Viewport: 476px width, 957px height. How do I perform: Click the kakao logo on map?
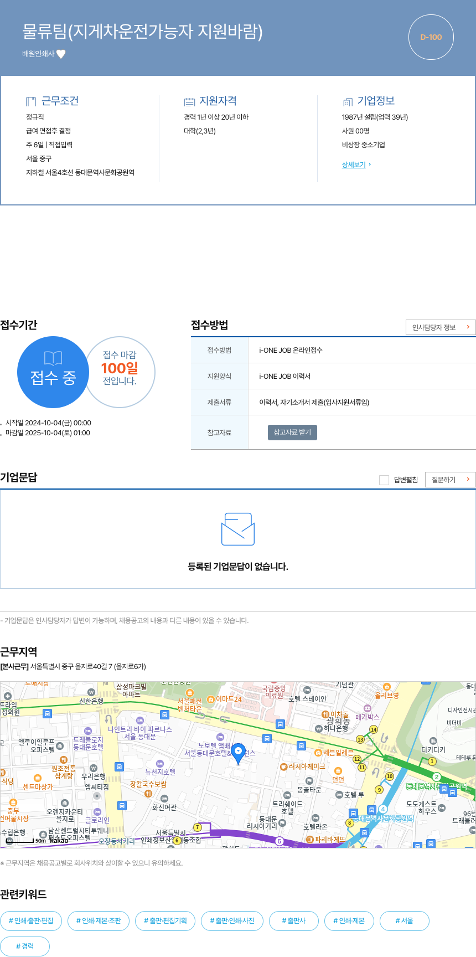(x=59, y=841)
